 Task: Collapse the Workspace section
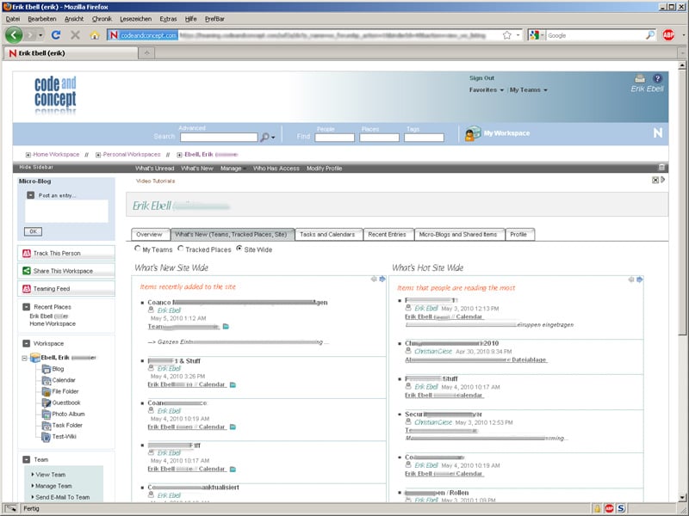click(x=27, y=343)
